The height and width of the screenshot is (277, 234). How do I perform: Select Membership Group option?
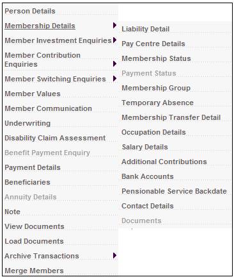(156, 88)
